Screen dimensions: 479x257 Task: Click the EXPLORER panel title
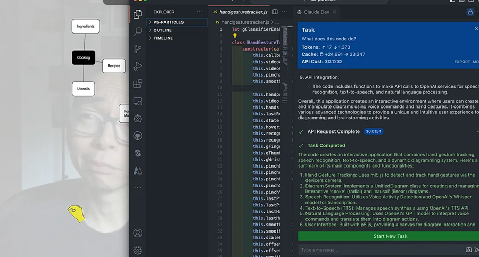pos(164,12)
